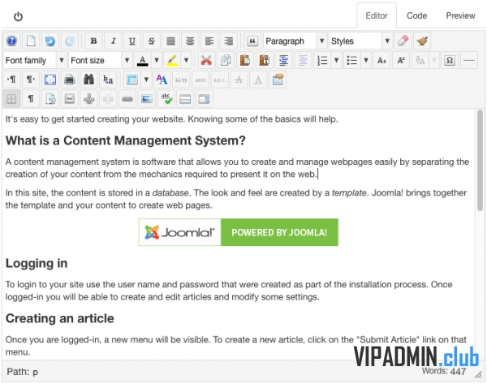Screen dimensions: 487x384
Task: Apply superscript formatting
Action: (401, 60)
